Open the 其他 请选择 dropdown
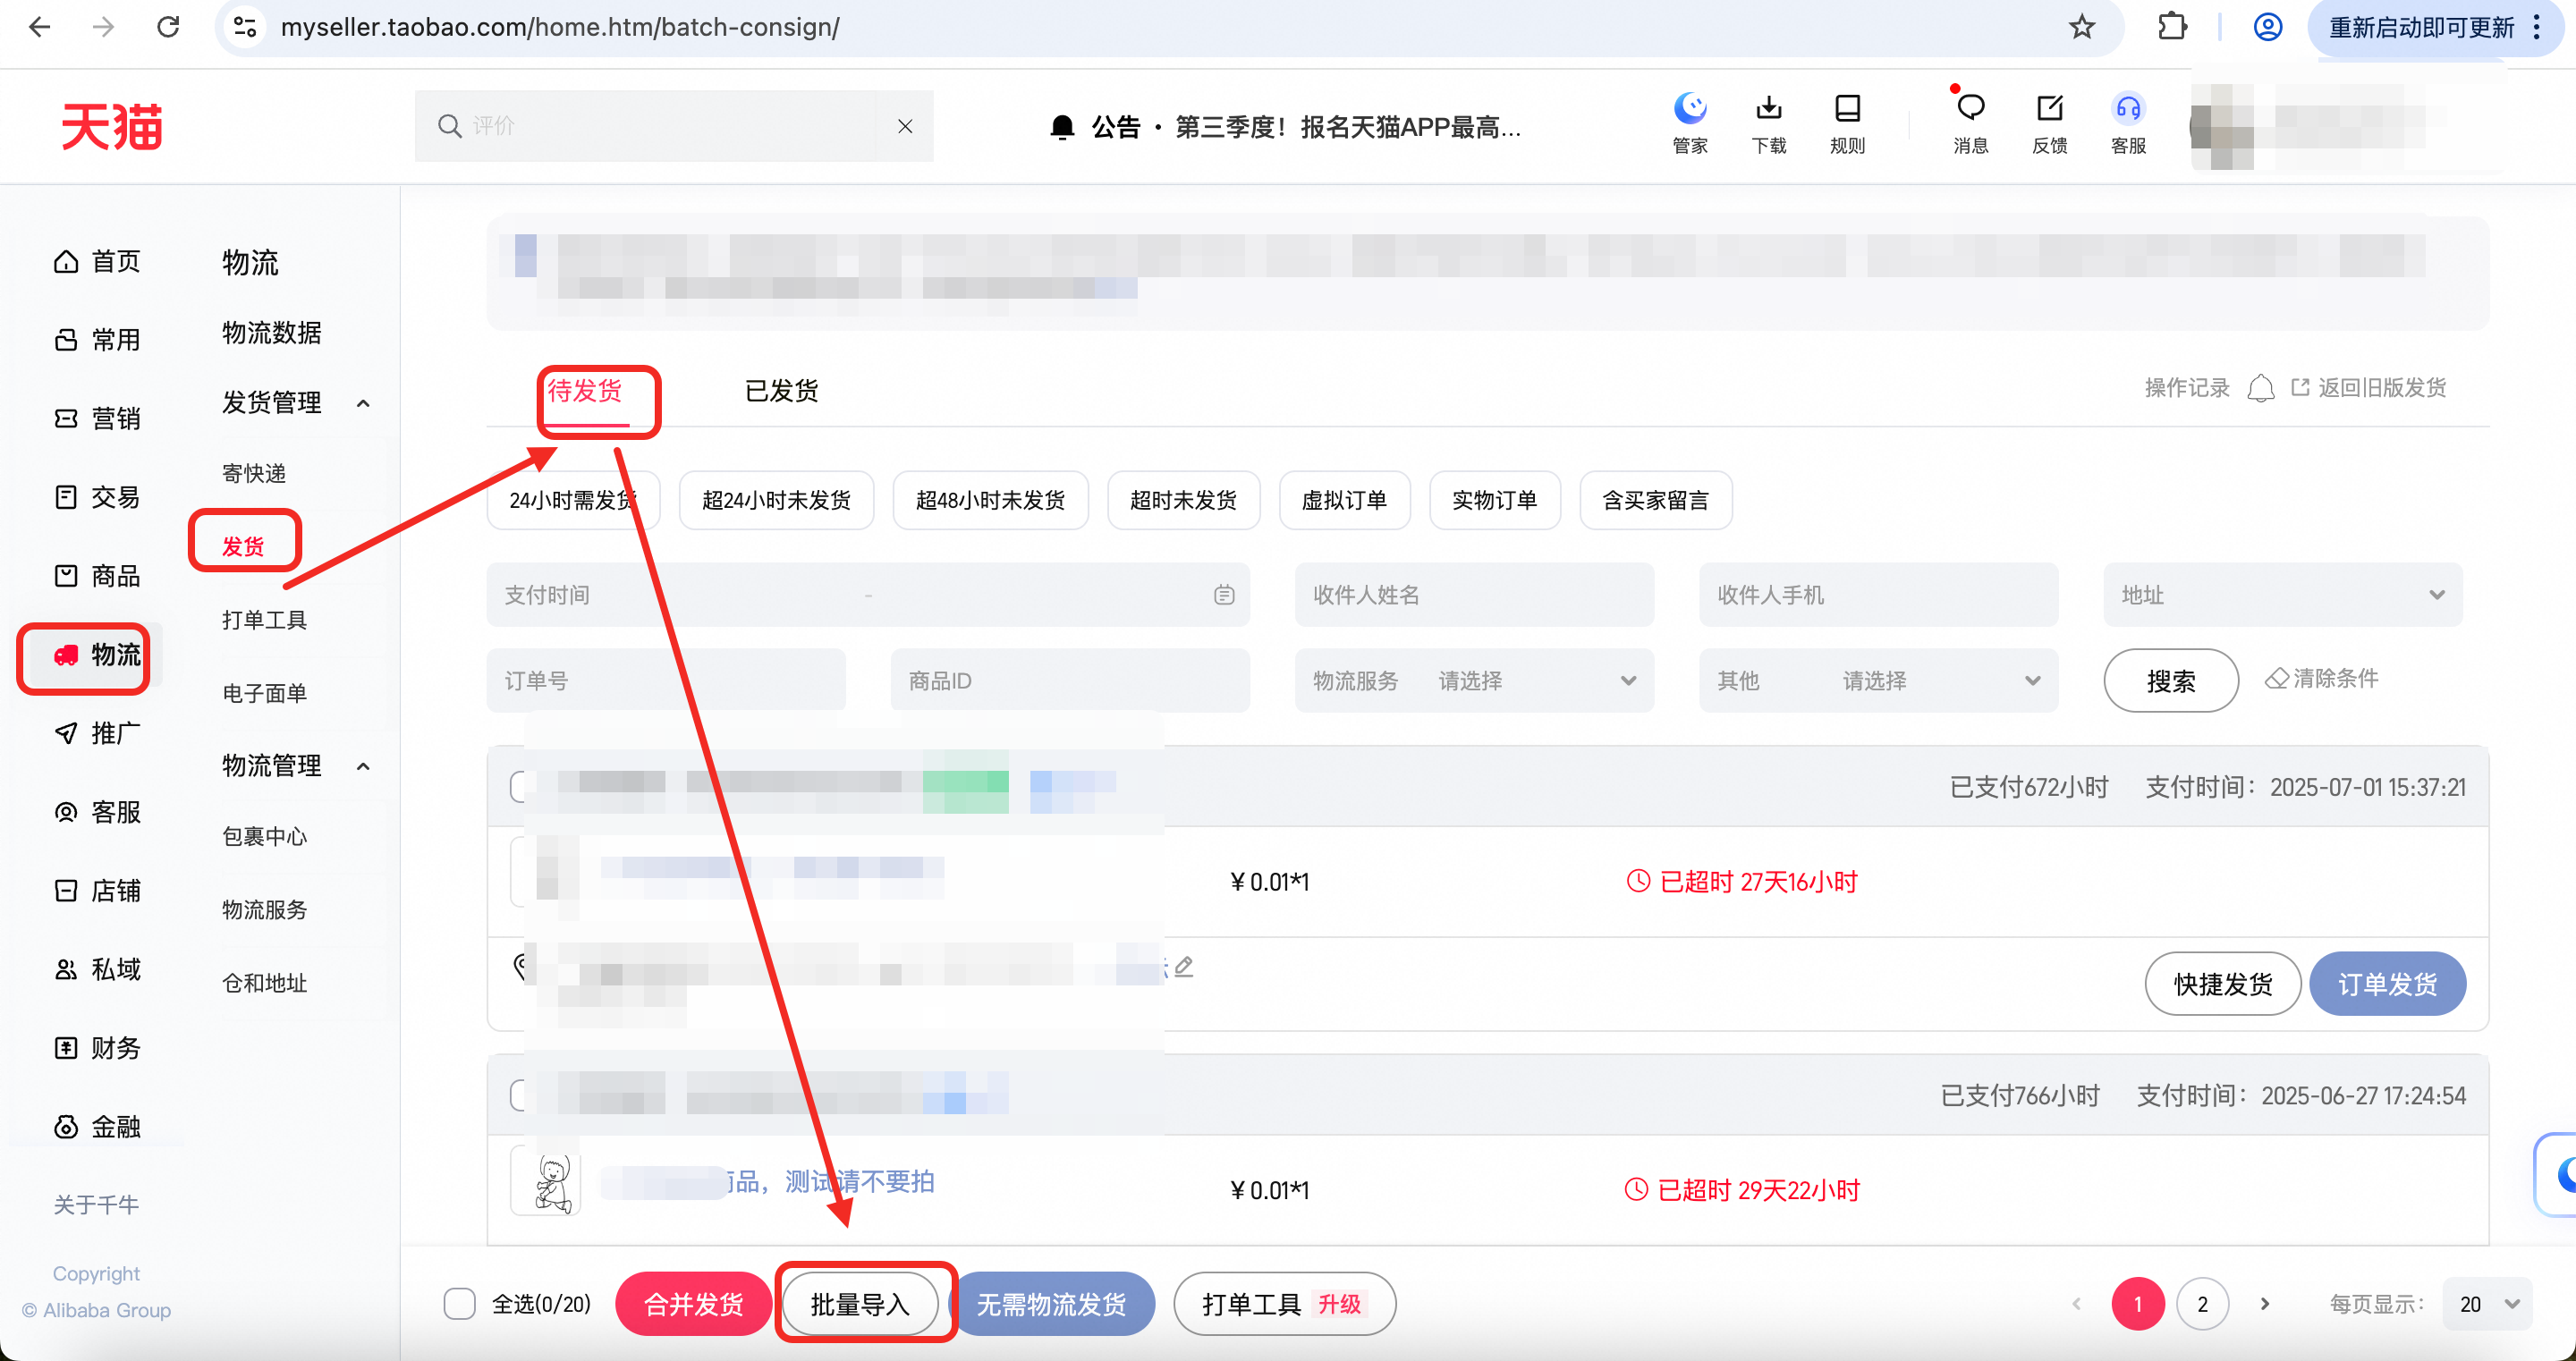 (1878, 681)
